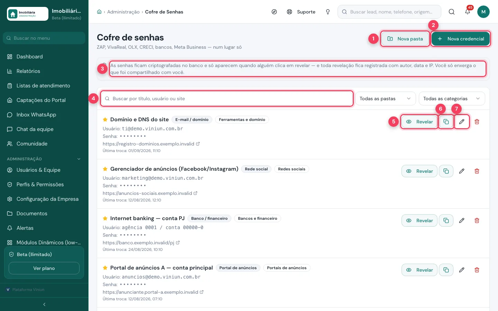
Task: Go to Perfis & Permissões
Action: click(x=44, y=185)
